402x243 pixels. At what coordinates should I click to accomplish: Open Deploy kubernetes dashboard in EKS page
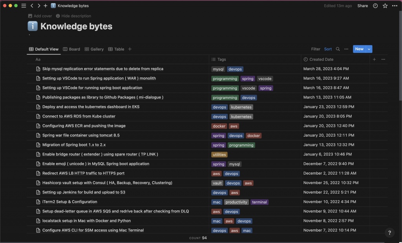pos(91,107)
